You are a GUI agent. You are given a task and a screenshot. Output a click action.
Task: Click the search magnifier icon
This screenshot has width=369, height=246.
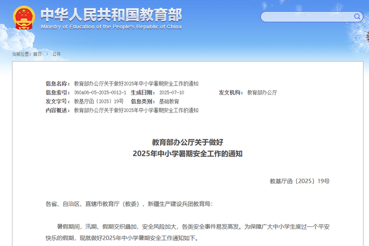pyautogui.click(x=357, y=16)
